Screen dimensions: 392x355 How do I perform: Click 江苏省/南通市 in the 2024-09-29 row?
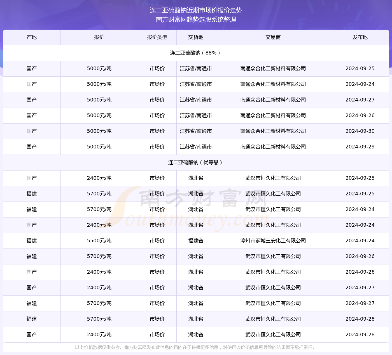(196, 147)
